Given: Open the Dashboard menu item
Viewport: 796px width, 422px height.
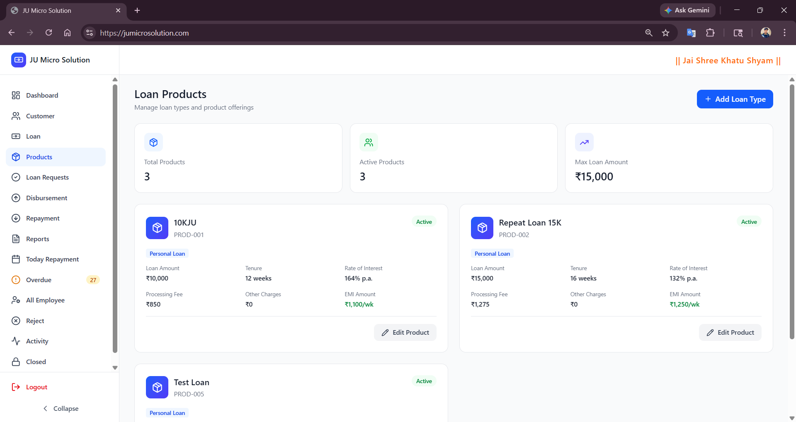Looking at the screenshot, I should click(x=56, y=96).
